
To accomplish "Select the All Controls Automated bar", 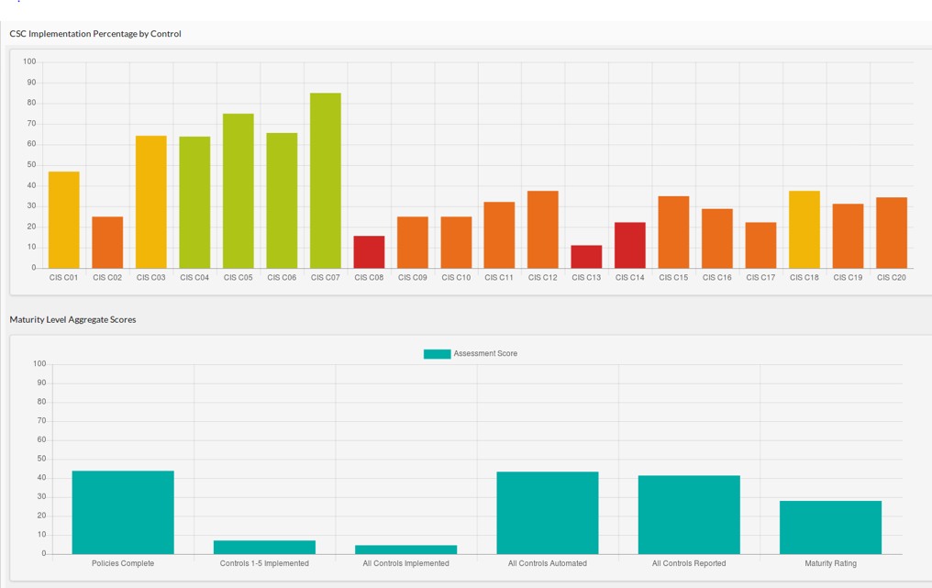I will [547, 512].
